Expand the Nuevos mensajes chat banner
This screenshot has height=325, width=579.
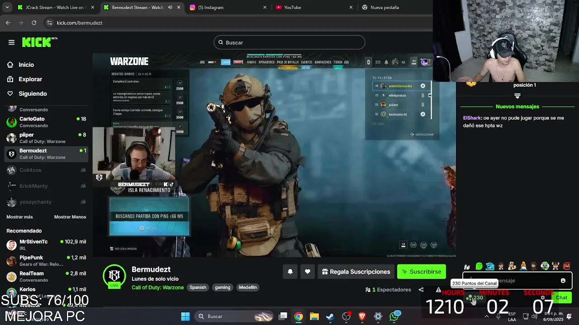click(517, 107)
